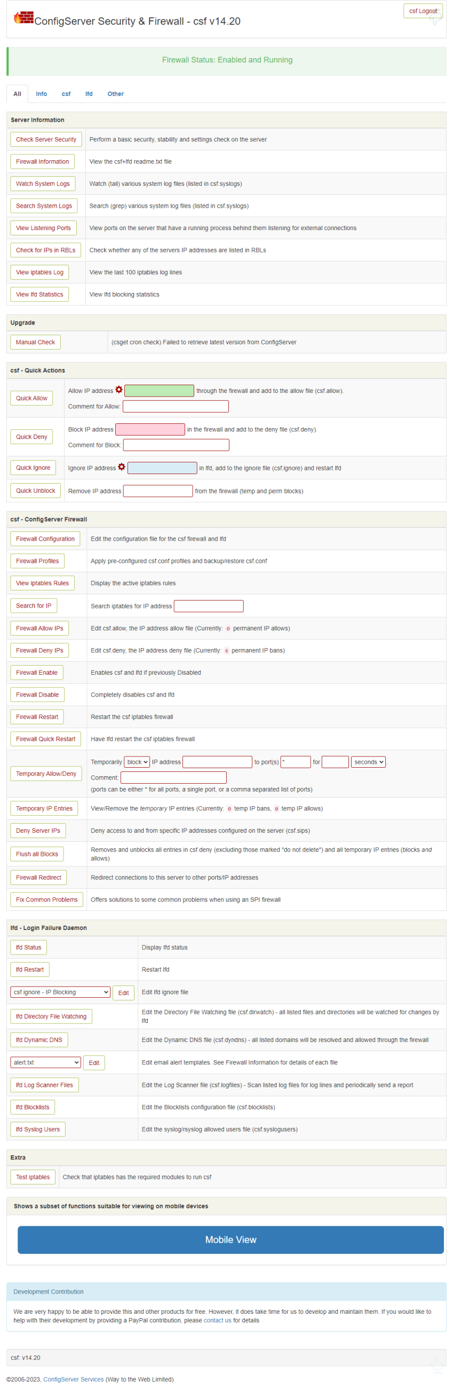Open the alert.txt template dropdown
Image resolution: width=453 pixels, height=1388 pixels.
46,1062
